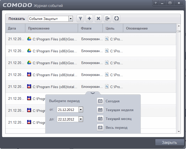The height and width of the screenshot is (149, 186).
Task: Click the 'Сегодня' calendar icon
Action: coord(100,101)
